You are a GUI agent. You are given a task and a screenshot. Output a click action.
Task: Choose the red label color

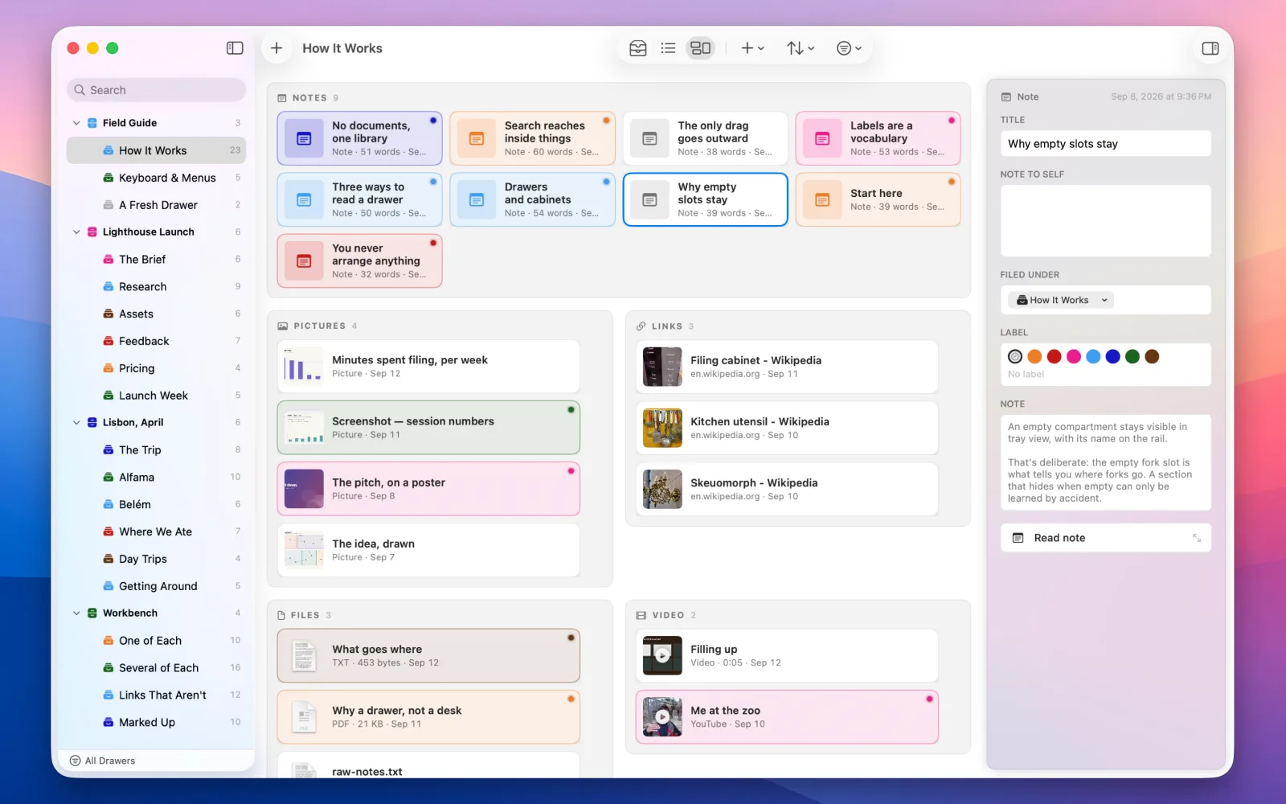coord(1054,356)
